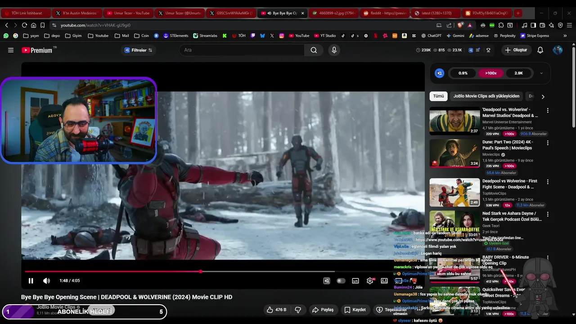Start voice search with the microphone icon
576x324 pixels.
334,50
